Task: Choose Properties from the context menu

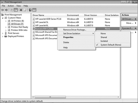Action: 76,37
